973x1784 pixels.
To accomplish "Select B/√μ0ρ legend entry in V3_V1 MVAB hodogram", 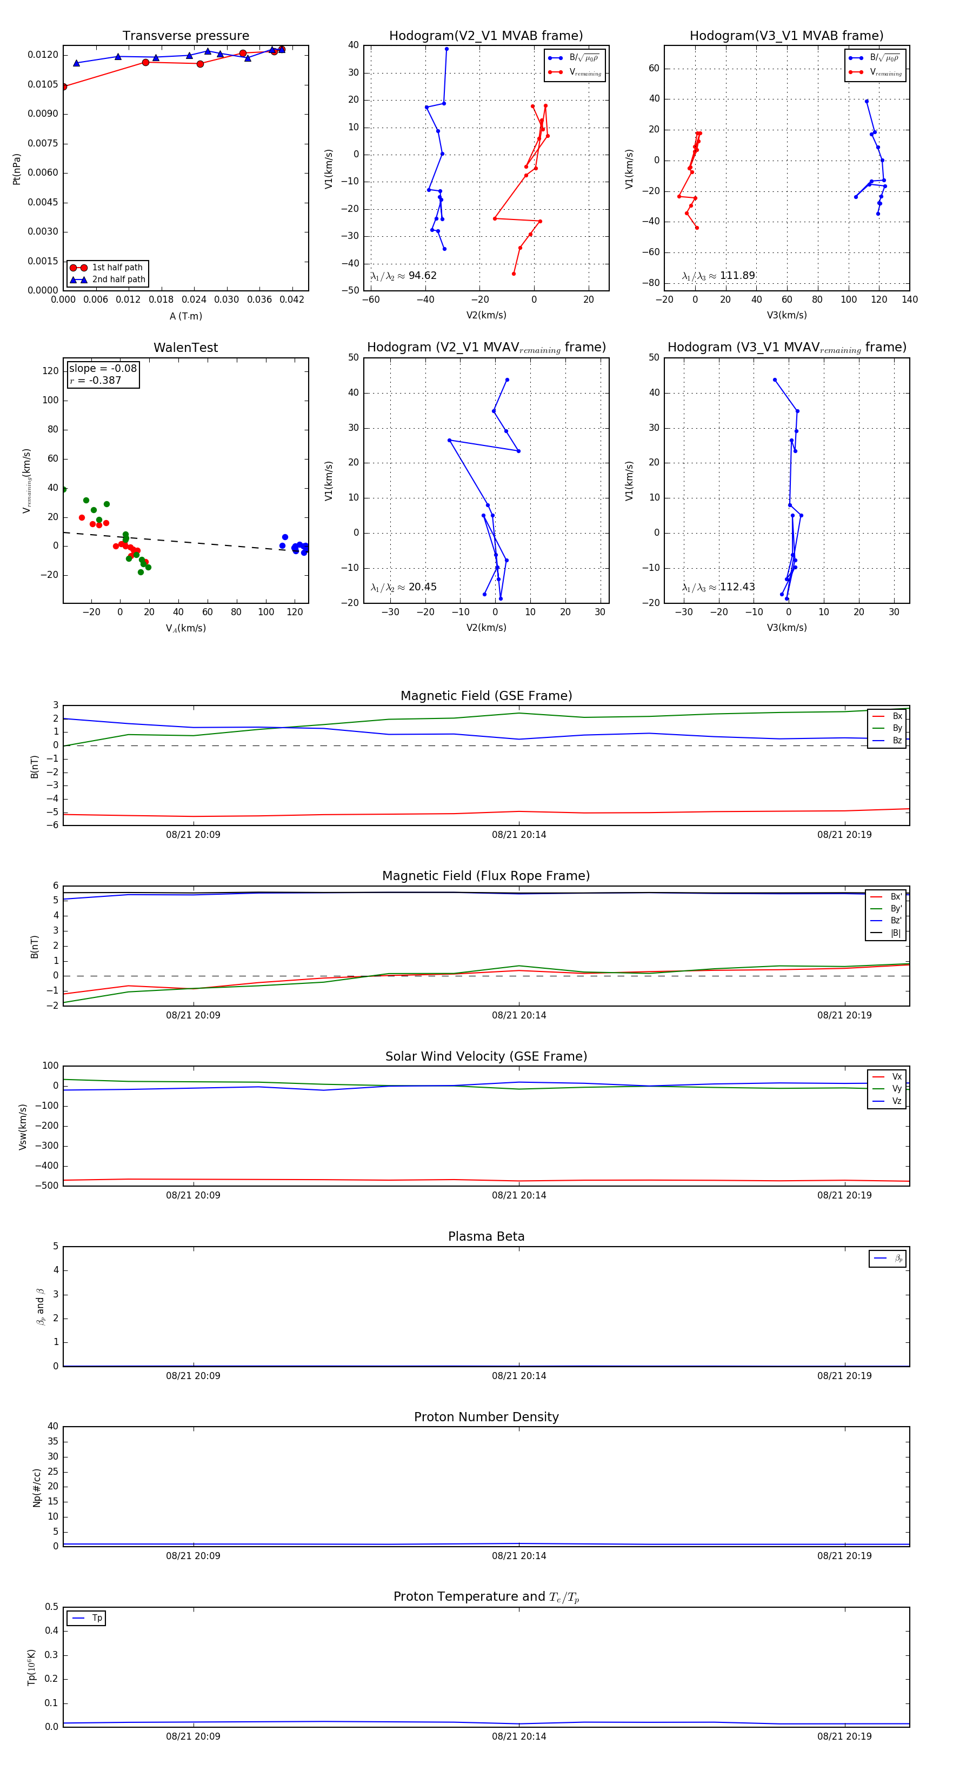I will pyautogui.click(x=875, y=57).
